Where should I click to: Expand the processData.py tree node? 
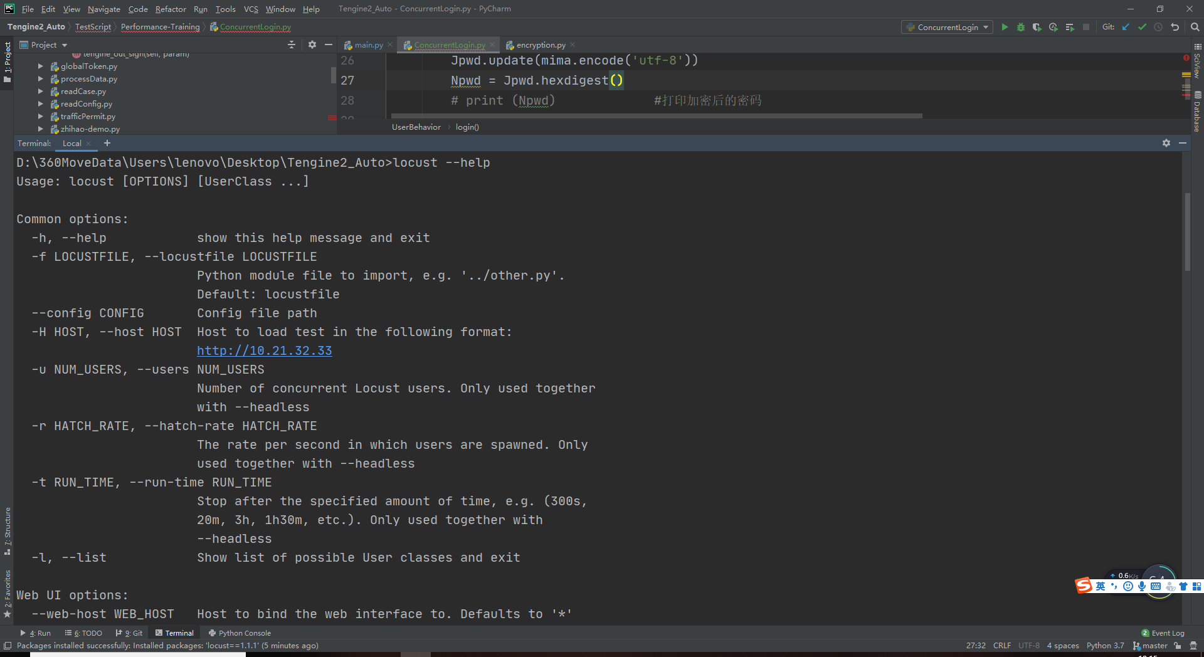[x=41, y=79]
